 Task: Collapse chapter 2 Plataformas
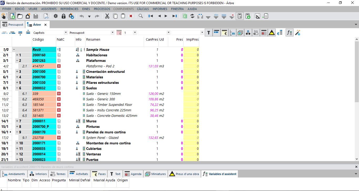click(x=17, y=61)
